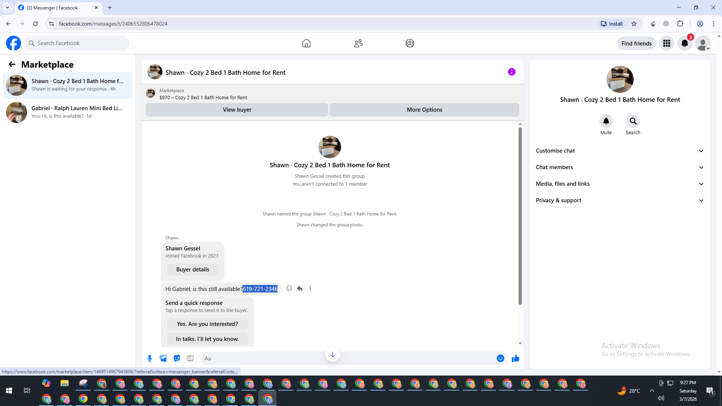Expand Privacy & support section
The width and height of the screenshot is (722, 406).
[x=620, y=200]
